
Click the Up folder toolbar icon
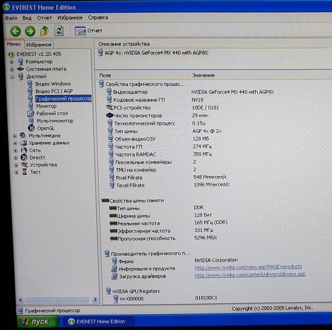tap(44, 31)
